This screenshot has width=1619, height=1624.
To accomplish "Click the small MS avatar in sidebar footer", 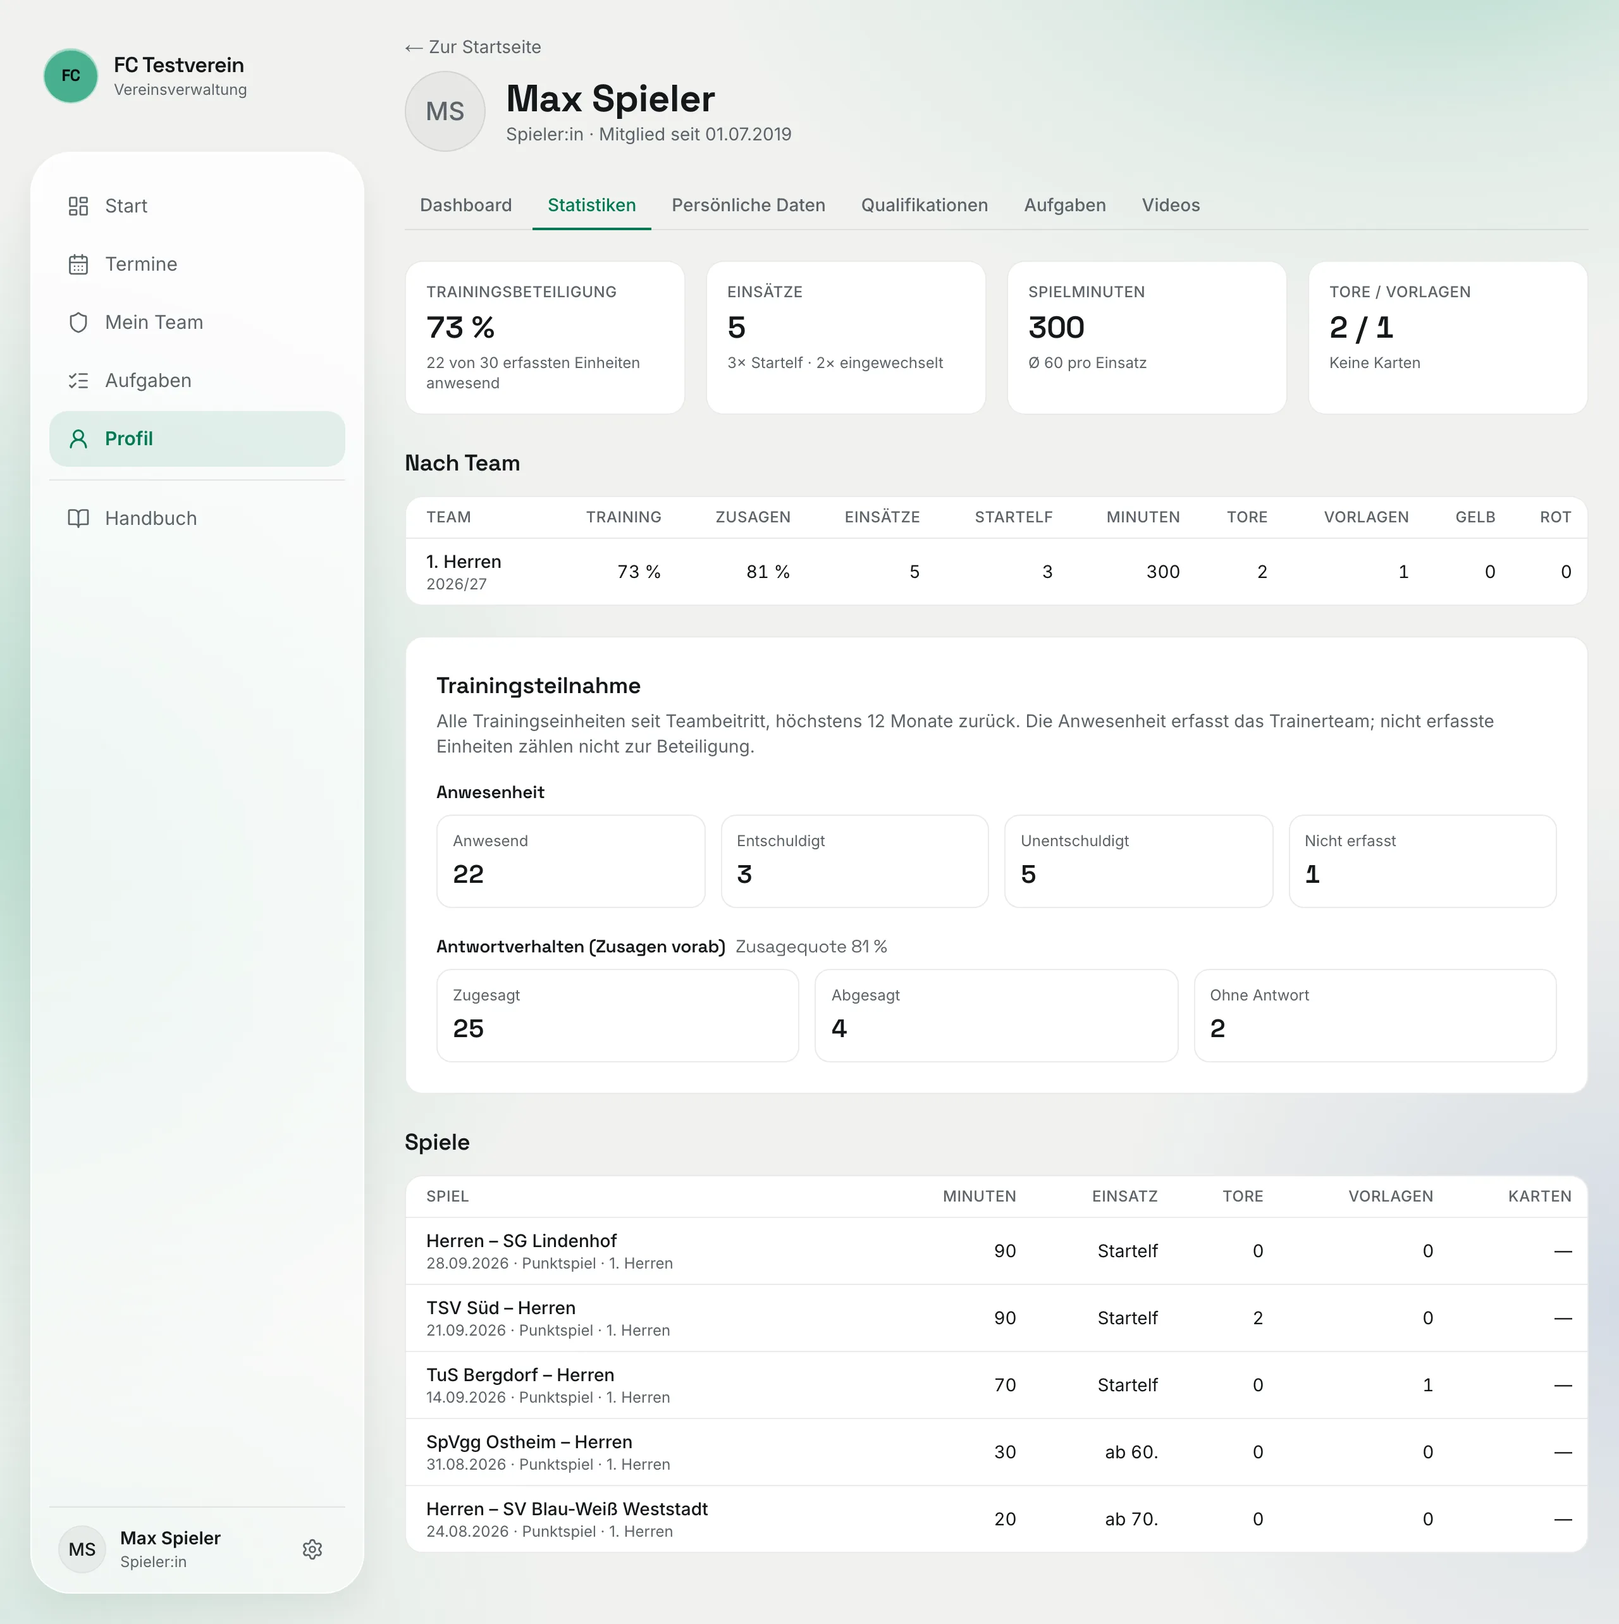I will point(82,1549).
